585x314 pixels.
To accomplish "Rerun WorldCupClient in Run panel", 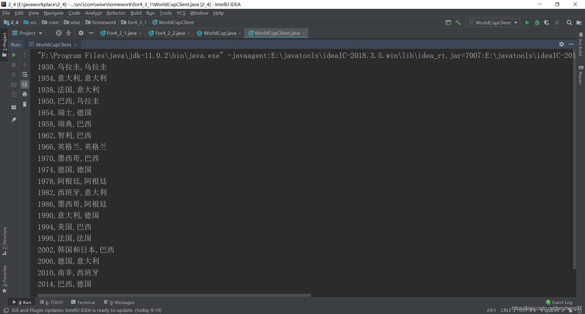I will (x=14, y=55).
